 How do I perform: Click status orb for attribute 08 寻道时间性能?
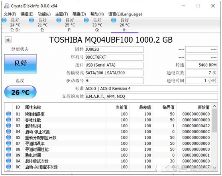pos(9,149)
